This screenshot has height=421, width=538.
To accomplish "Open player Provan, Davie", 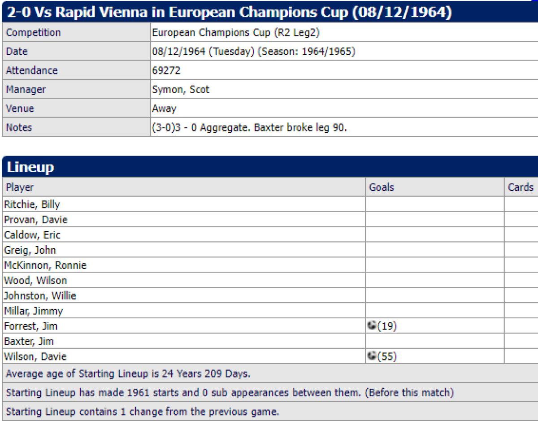I will (x=35, y=220).
